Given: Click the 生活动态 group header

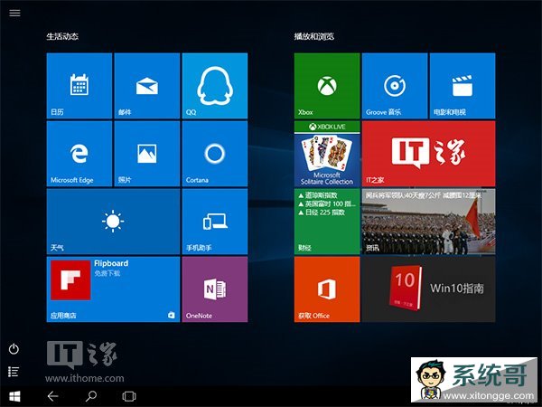Looking at the screenshot, I should click(x=62, y=36).
